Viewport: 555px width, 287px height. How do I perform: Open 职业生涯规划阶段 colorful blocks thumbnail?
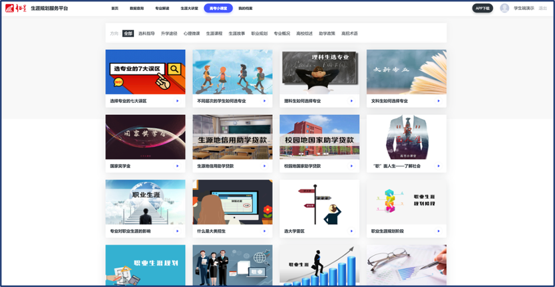pyautogui.click(x=407, y=202)
